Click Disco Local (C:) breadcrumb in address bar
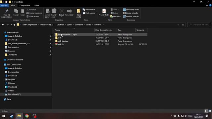This screenshot has width=212, height=119. 47,25
